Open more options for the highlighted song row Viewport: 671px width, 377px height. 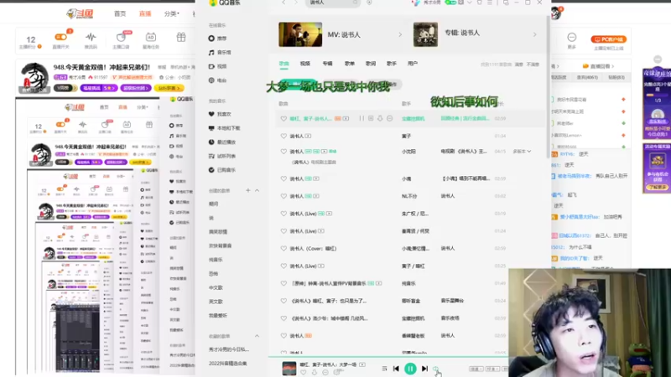(389, 118)
